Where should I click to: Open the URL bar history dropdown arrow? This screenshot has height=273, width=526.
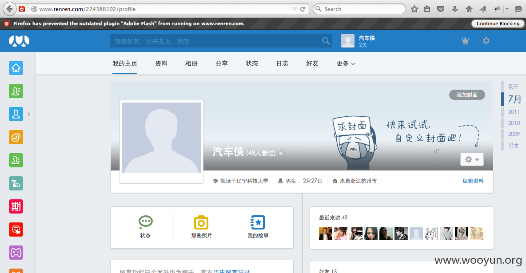point(295,9)
